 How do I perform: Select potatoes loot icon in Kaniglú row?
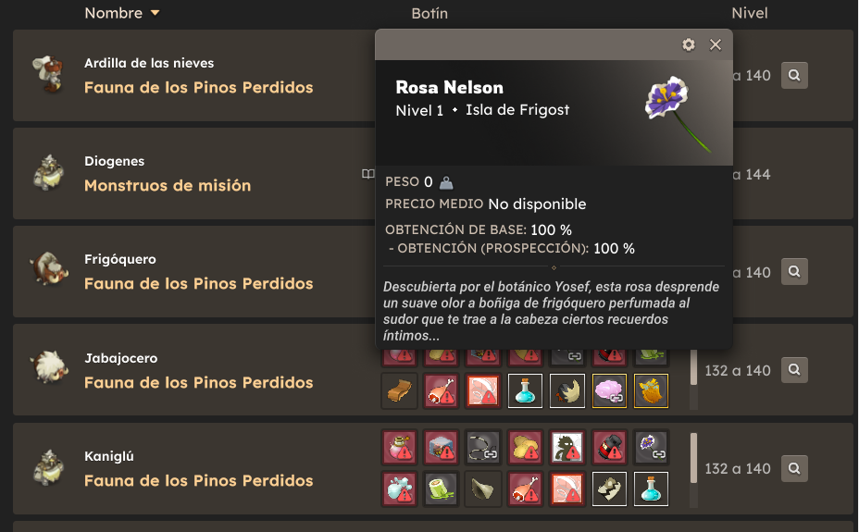tap(526, 447)
